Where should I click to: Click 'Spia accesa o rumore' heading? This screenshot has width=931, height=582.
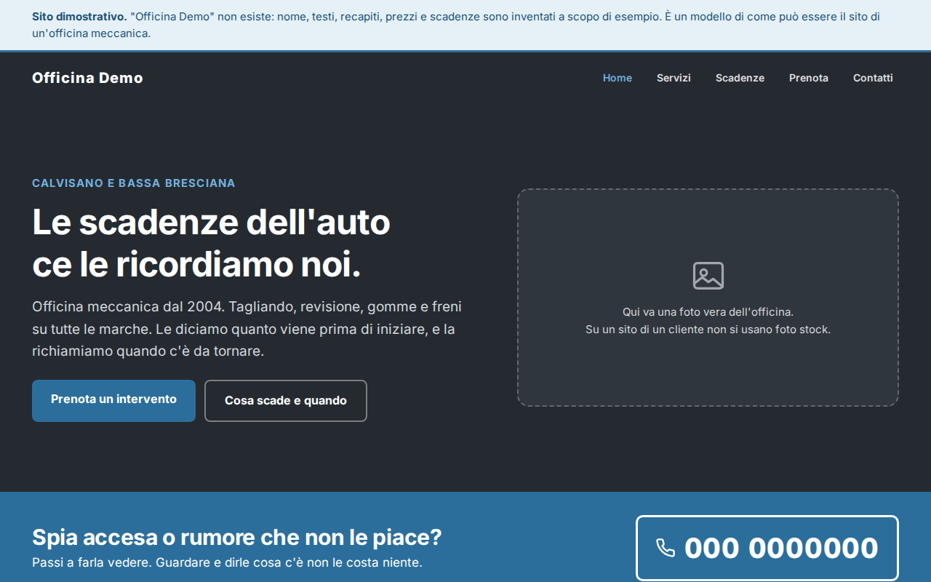237,538
